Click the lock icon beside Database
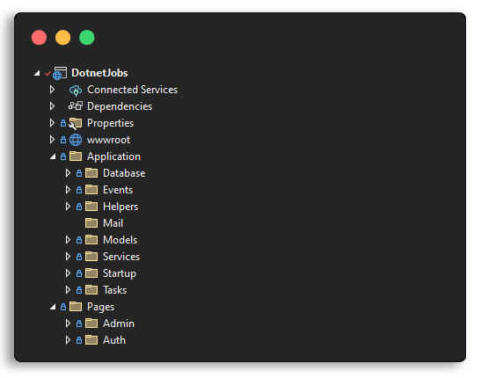481x378 pixels. (79, 173)
